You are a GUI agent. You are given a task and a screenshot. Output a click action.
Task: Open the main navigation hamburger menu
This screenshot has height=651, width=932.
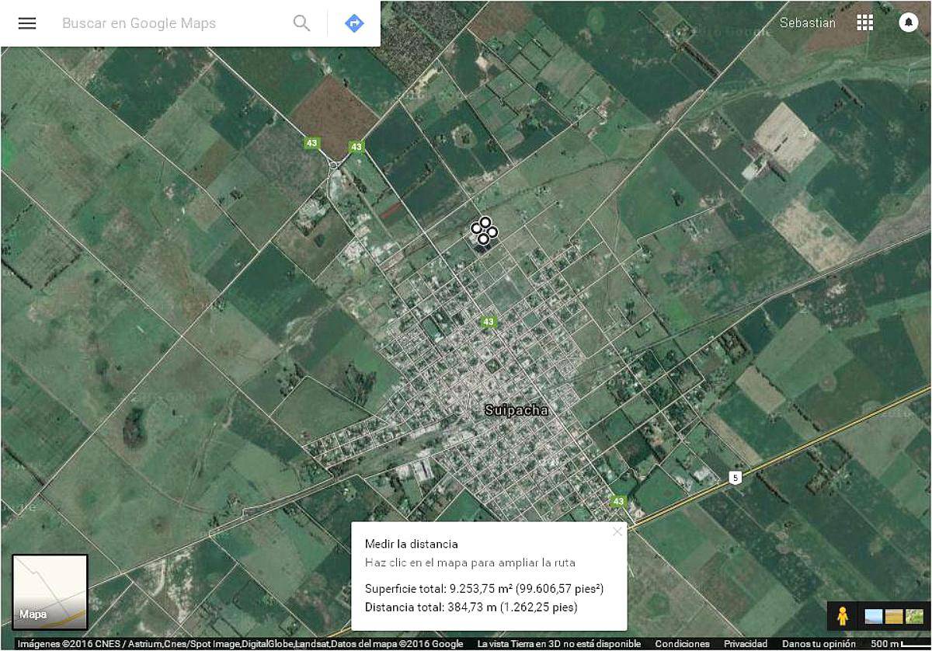[27, 23]
